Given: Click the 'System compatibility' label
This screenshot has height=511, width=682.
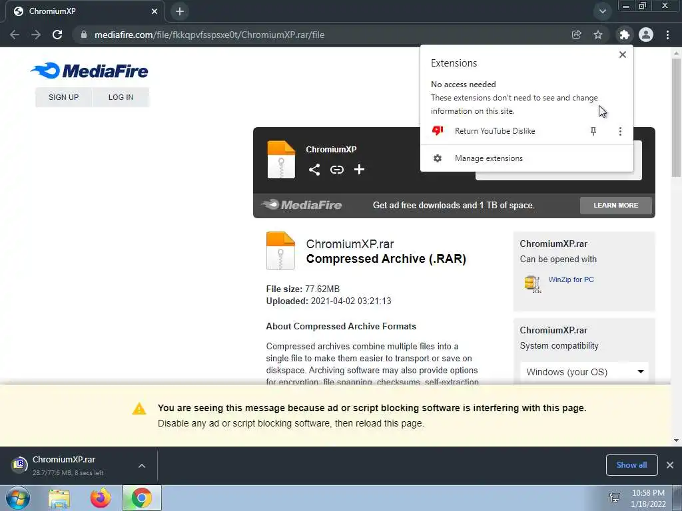Looking at the screenshot, I should pyautogui.click(x=559, y=346).
